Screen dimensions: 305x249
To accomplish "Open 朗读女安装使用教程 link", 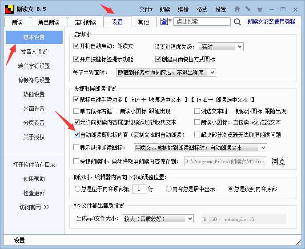I will click(271, 21).
